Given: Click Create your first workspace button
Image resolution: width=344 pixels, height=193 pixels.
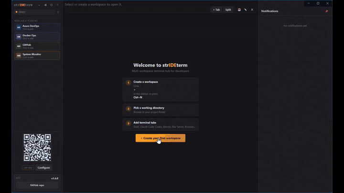Looking at the screenshot, I should tap(161, 138).
